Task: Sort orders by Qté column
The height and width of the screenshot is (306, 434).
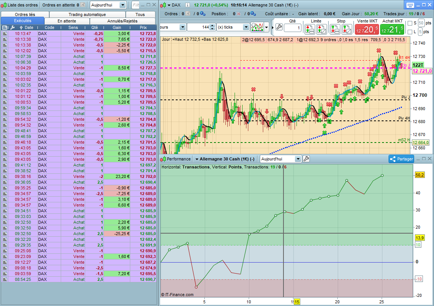Action: (x=95, y=27)
